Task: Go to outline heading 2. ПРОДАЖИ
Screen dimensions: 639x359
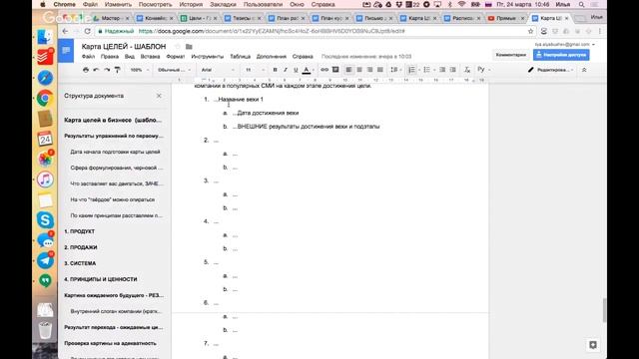Action: click(x=81, y=247)
